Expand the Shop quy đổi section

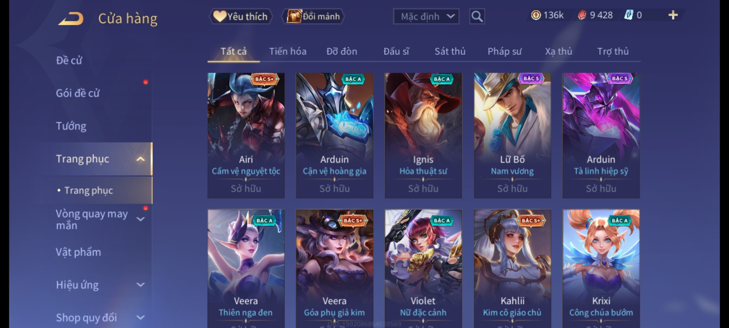click(140, 318)
